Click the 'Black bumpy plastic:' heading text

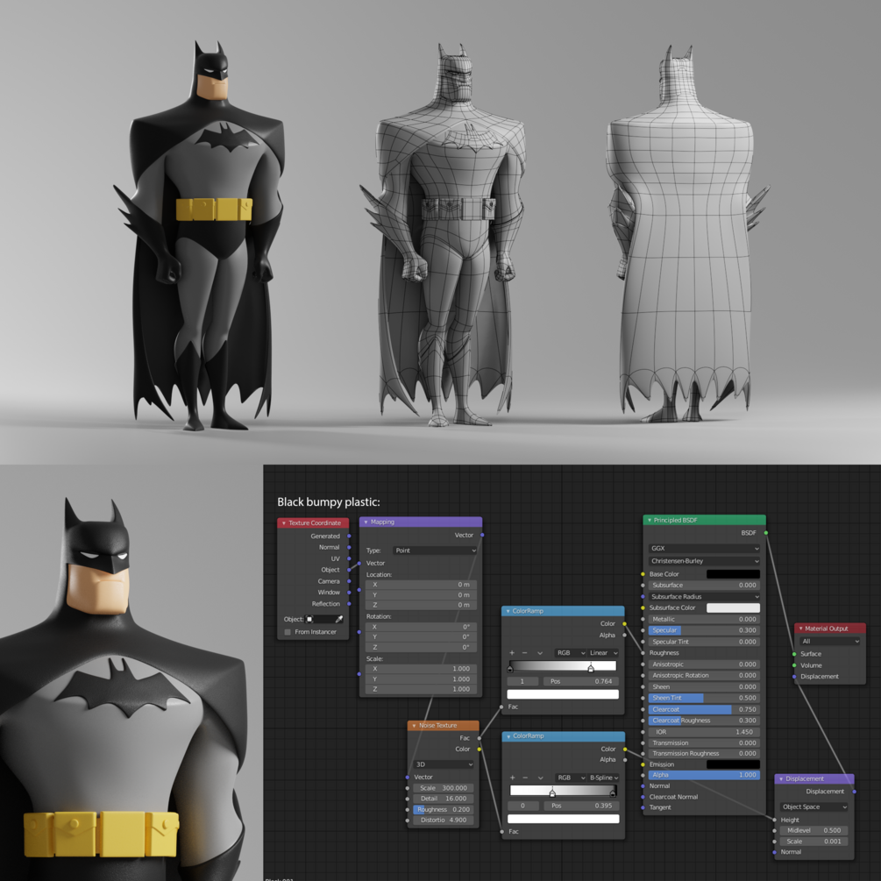pos(329,502)
